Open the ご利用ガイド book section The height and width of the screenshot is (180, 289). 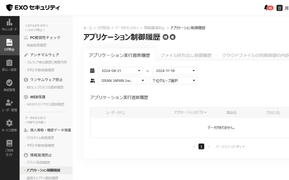point(9,148)
